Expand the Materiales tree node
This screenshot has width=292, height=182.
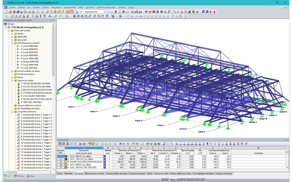point(12,37)
